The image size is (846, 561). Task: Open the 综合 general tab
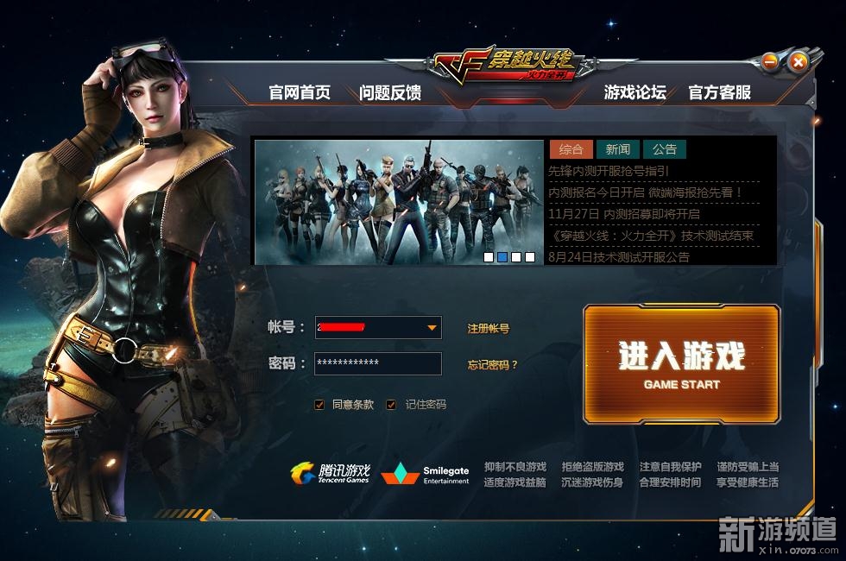(x=571, y=148)
